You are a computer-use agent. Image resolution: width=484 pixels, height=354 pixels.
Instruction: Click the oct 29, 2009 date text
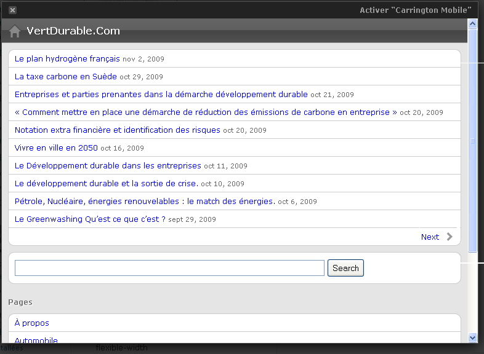coord(142,77)
